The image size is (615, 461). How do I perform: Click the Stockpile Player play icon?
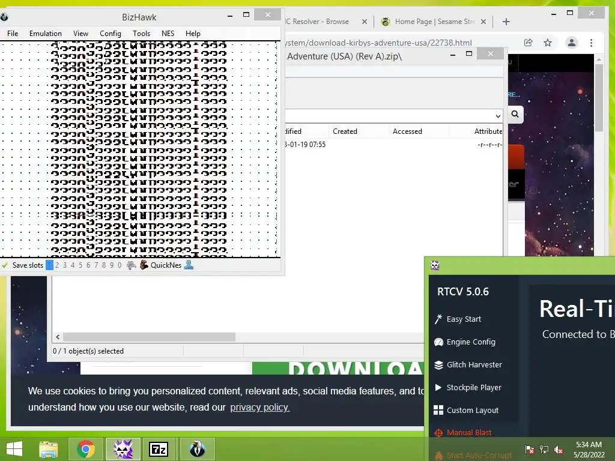[438, 387]
